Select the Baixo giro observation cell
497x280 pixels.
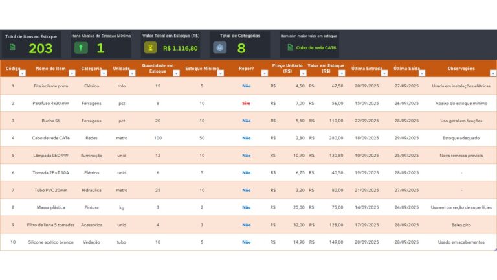click(461, 225)
